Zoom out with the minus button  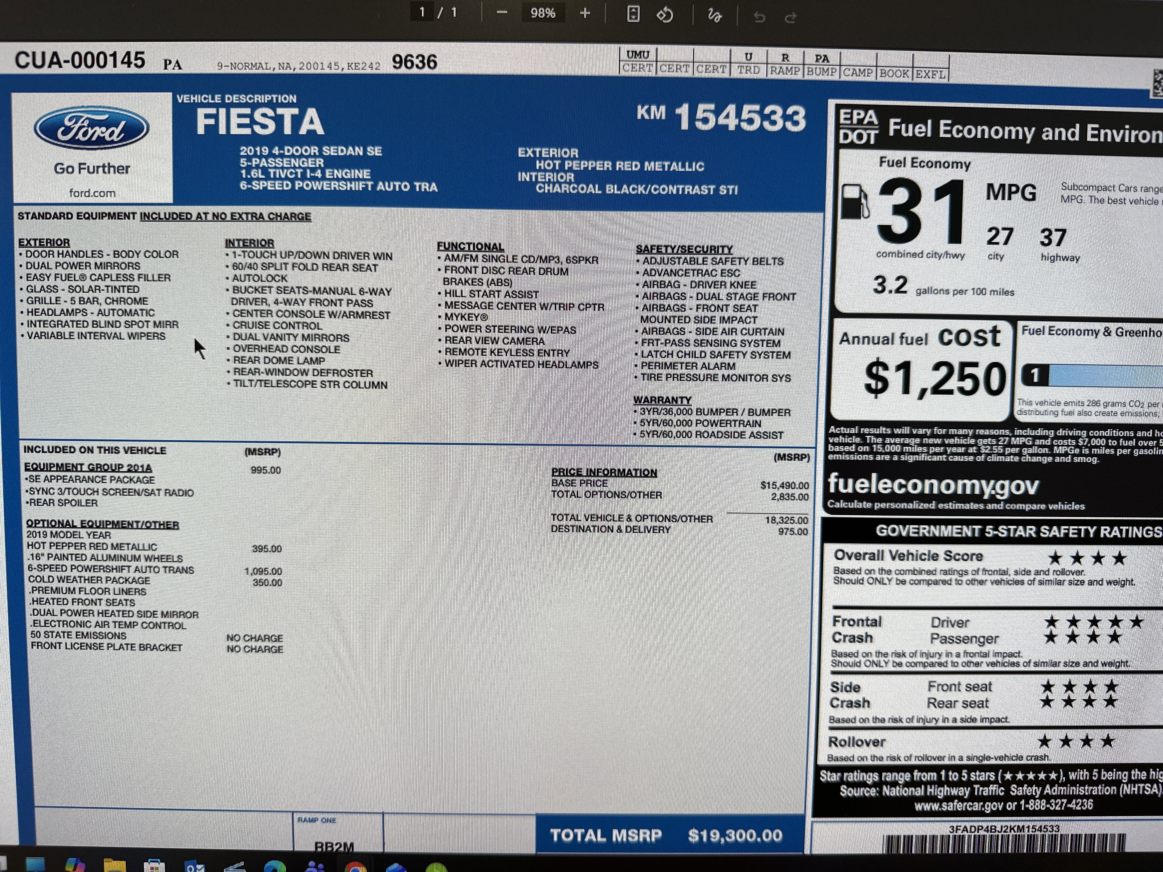coord(502,13)
